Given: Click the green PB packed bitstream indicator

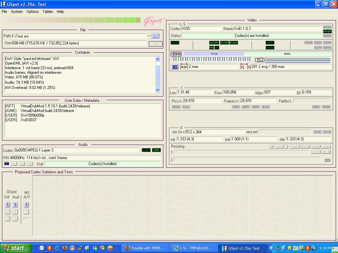Looking at the screenshot, I should [x=211, y=47].
